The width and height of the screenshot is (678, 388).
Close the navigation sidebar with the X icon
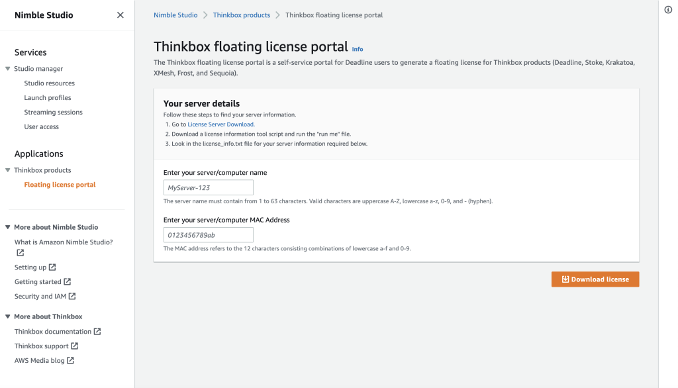click(x=120, y=15)
